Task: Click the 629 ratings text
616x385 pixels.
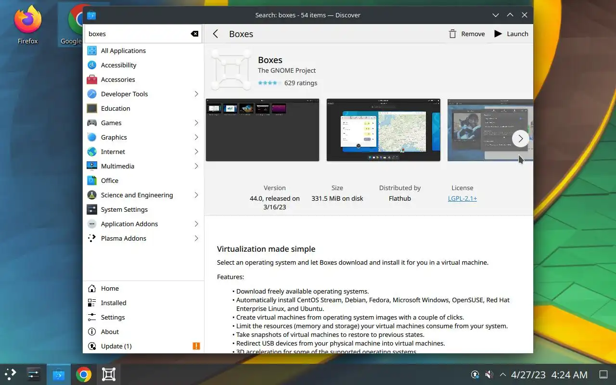Action: coord(301,83)
